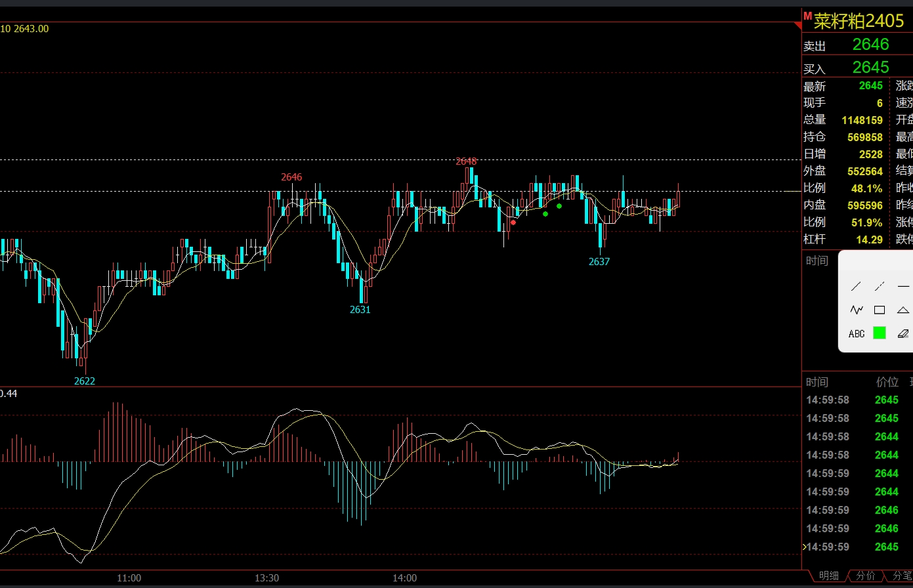Click the 买入 price 2645
913x588 pixels.
point(870,67)
